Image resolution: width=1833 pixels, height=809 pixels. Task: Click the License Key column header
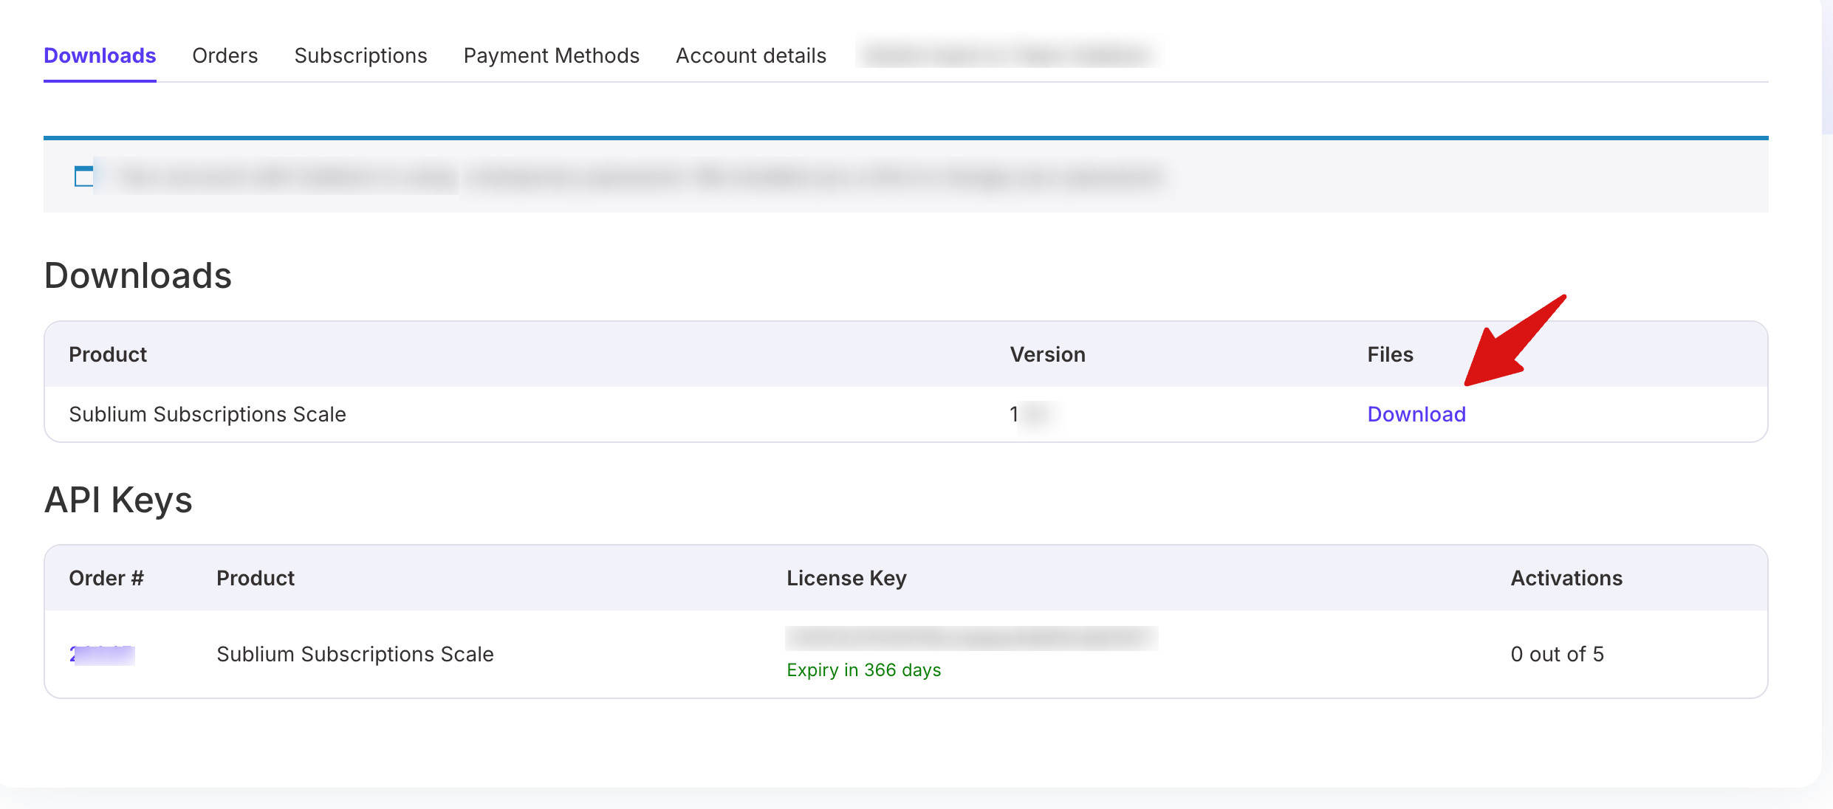pyautogui.click(x=846, y=578)
